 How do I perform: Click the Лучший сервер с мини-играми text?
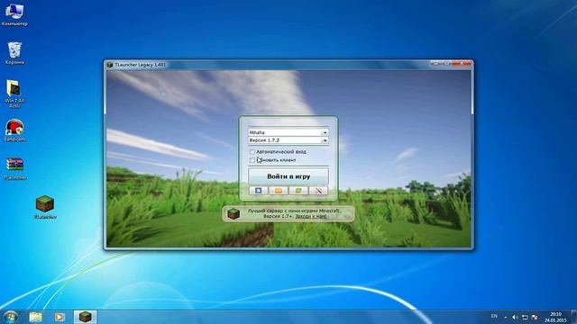tap(294, 211)
